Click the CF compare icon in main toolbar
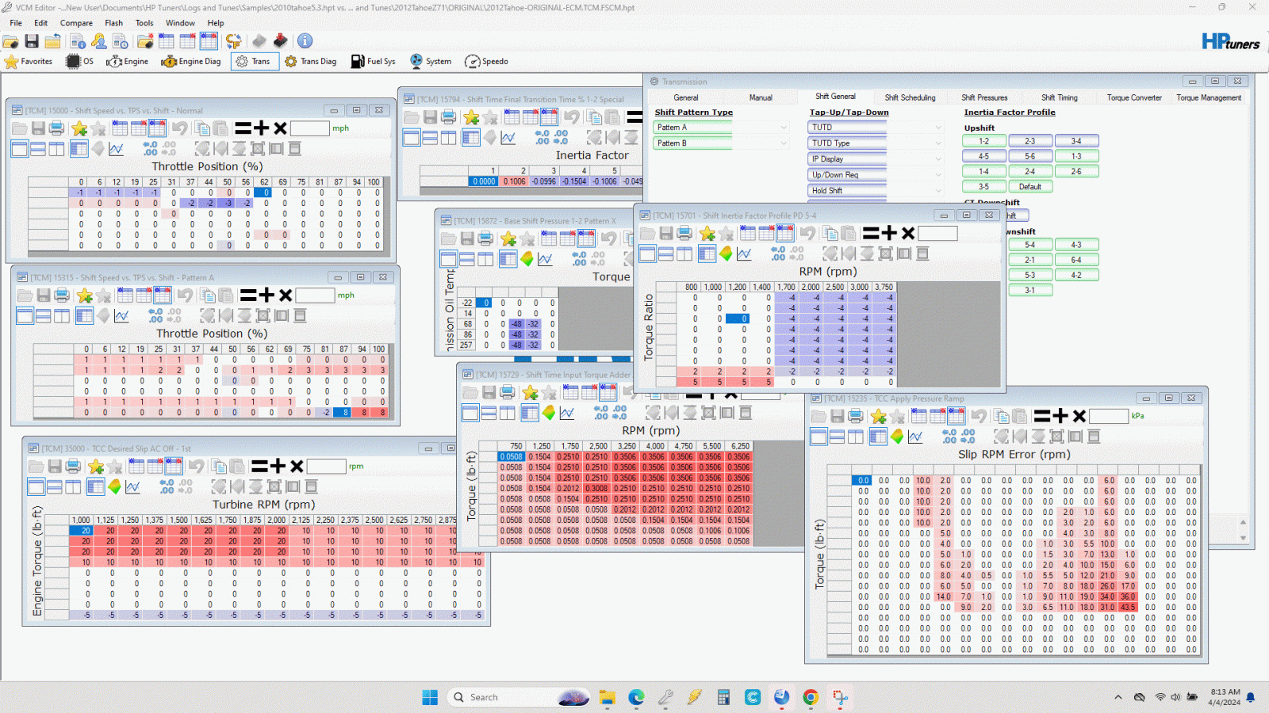 pyautogui.click(x=233, y=41)
